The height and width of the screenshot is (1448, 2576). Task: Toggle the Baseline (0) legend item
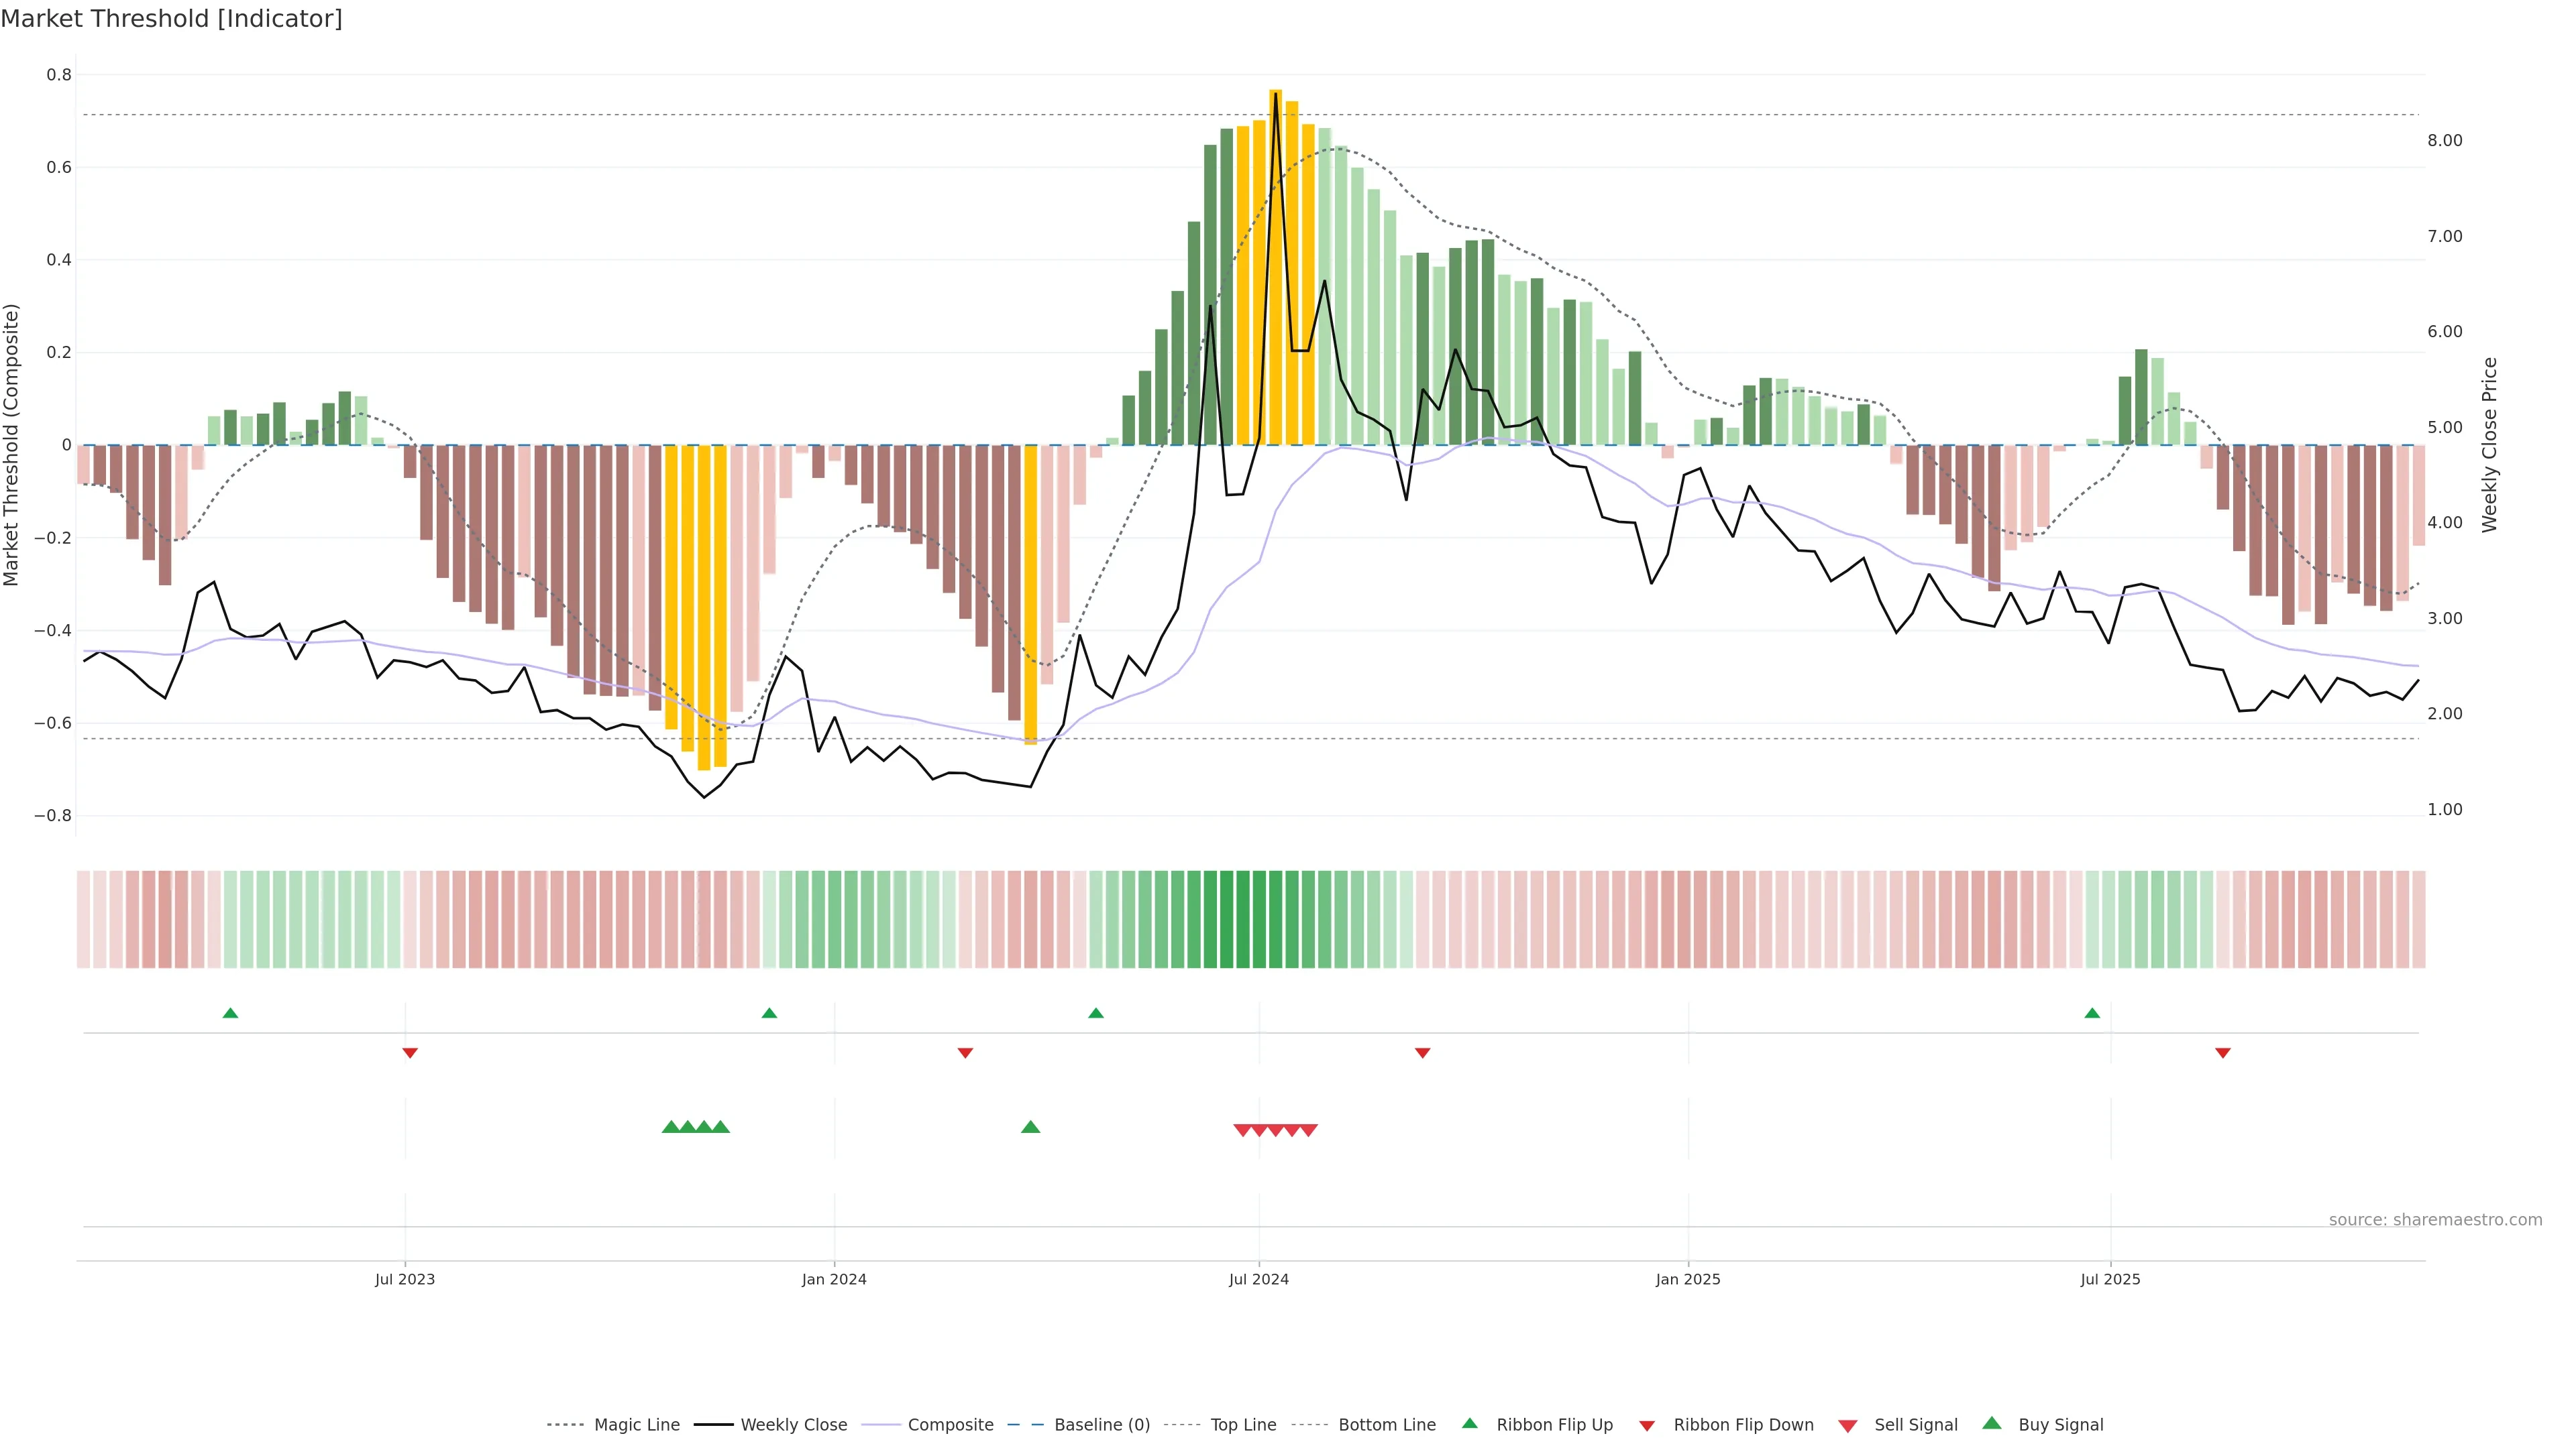tap(1101, 1425)
